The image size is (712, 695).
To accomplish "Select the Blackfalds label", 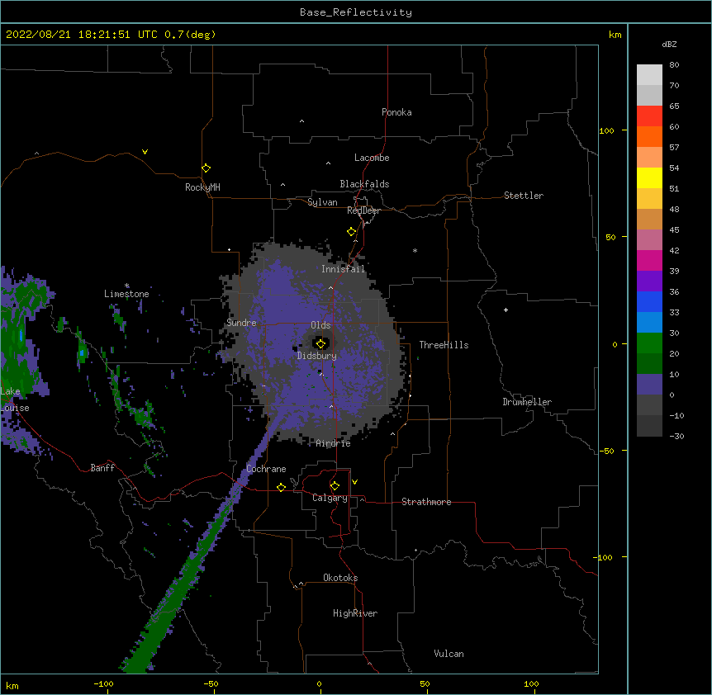I will 364,184.
